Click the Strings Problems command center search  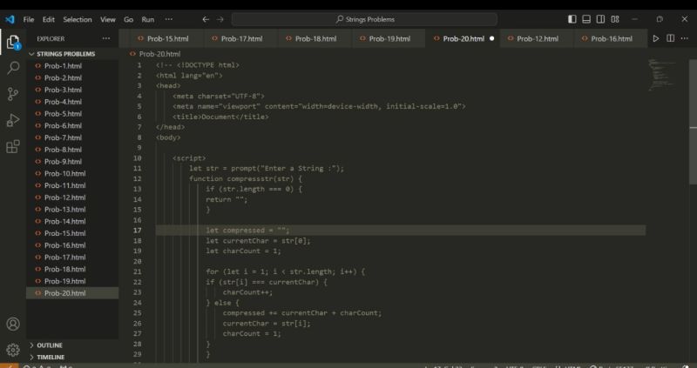364,19
